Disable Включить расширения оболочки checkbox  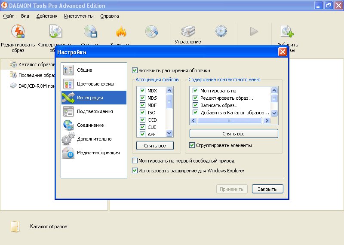(x=135, y=70)
